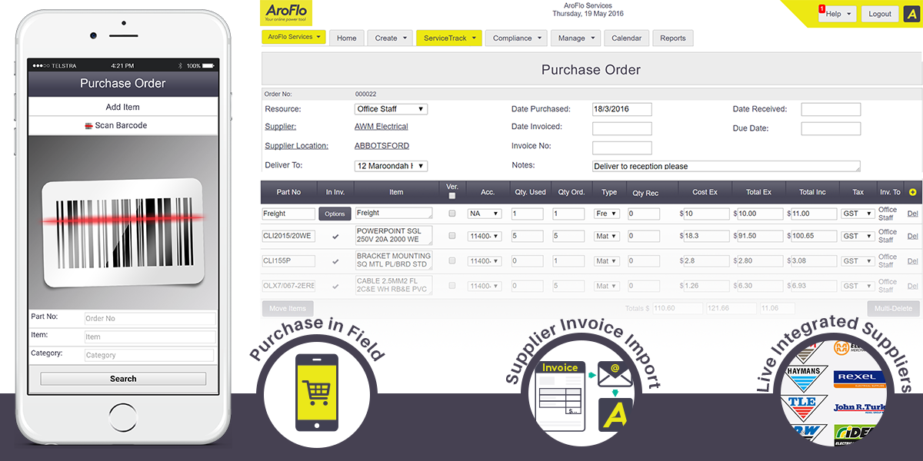
Task: Tick the verify checkbox for POWERPOINT SGL row
Action: (452, 236)
